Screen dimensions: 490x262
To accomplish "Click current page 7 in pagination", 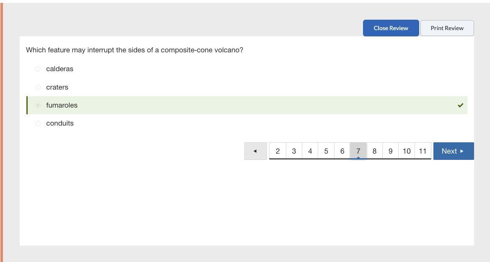I will point(358,151).
